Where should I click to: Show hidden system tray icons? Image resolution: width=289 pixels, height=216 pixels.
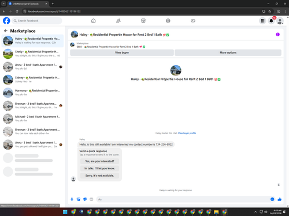pos(255,212)
